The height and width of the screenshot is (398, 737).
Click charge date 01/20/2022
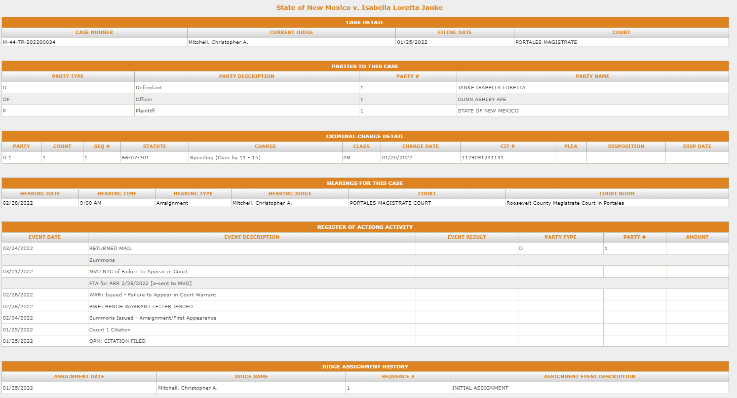[397, 158]
